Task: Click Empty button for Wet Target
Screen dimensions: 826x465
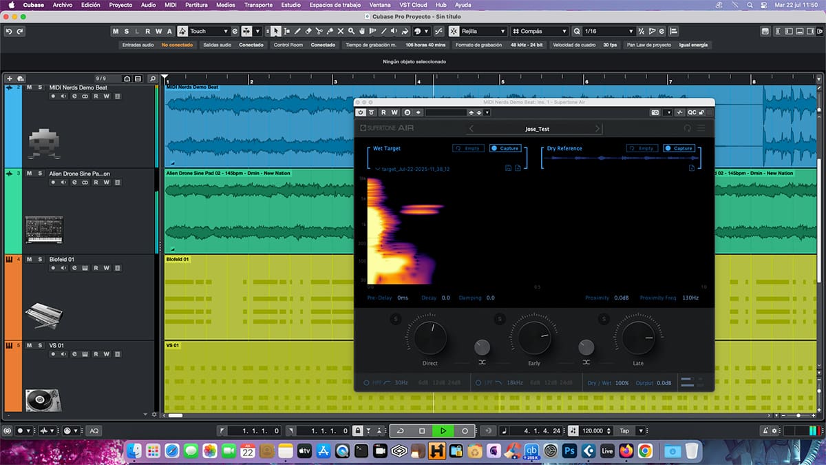Action: click(x=468, y=148)
